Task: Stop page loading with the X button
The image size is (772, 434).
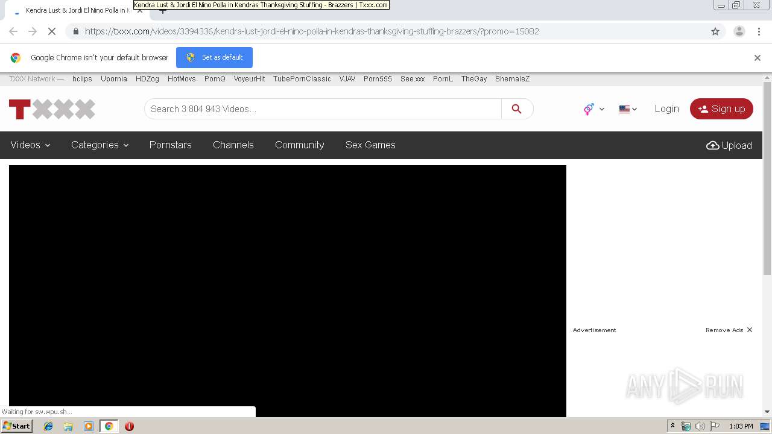Action: [52, 31]
